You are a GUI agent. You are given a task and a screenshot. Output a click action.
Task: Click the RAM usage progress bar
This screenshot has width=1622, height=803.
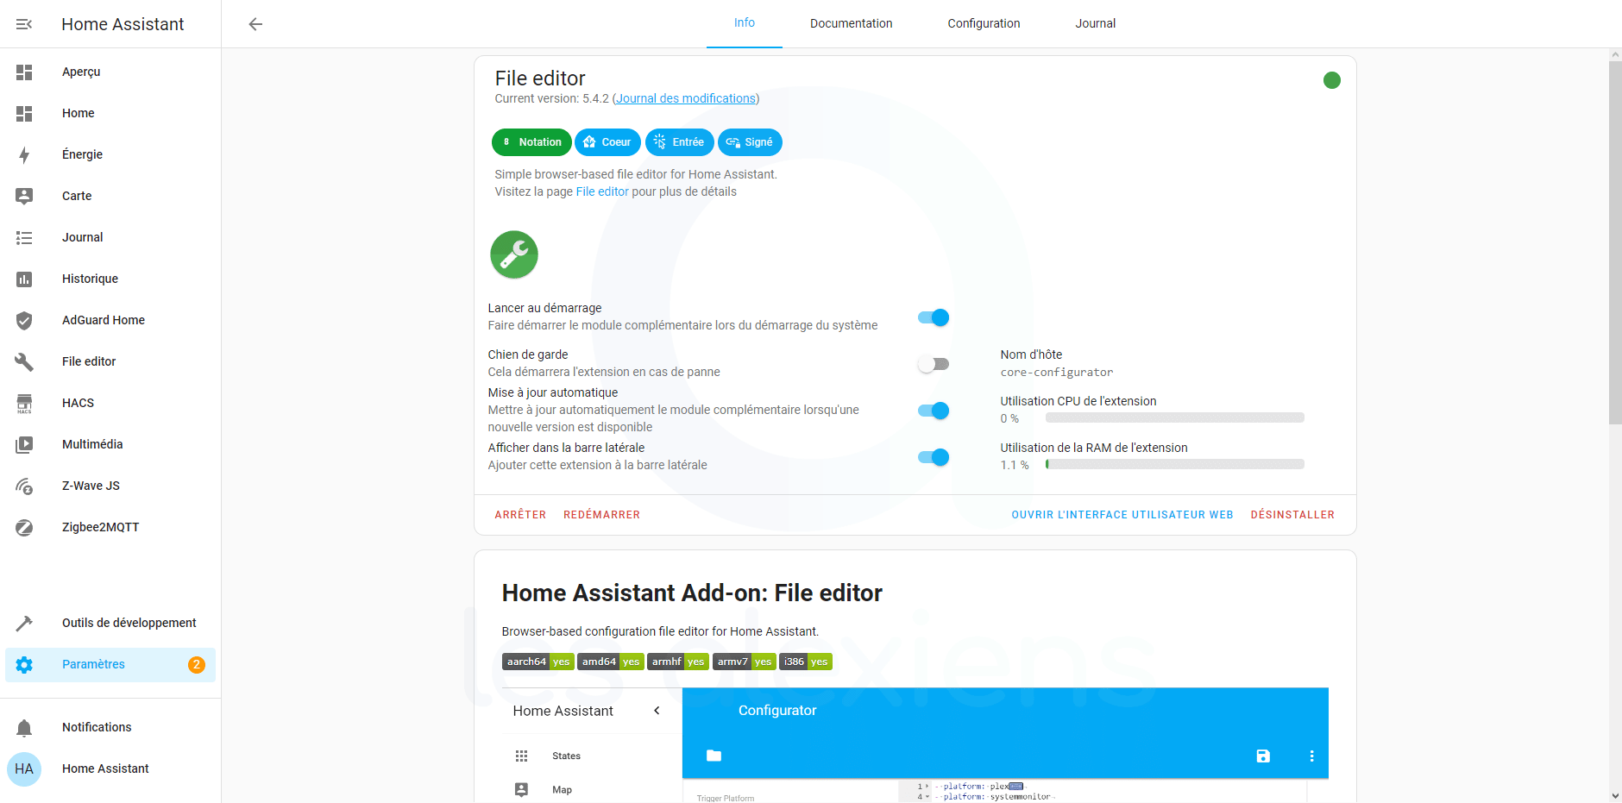[x=1174, y=464]
